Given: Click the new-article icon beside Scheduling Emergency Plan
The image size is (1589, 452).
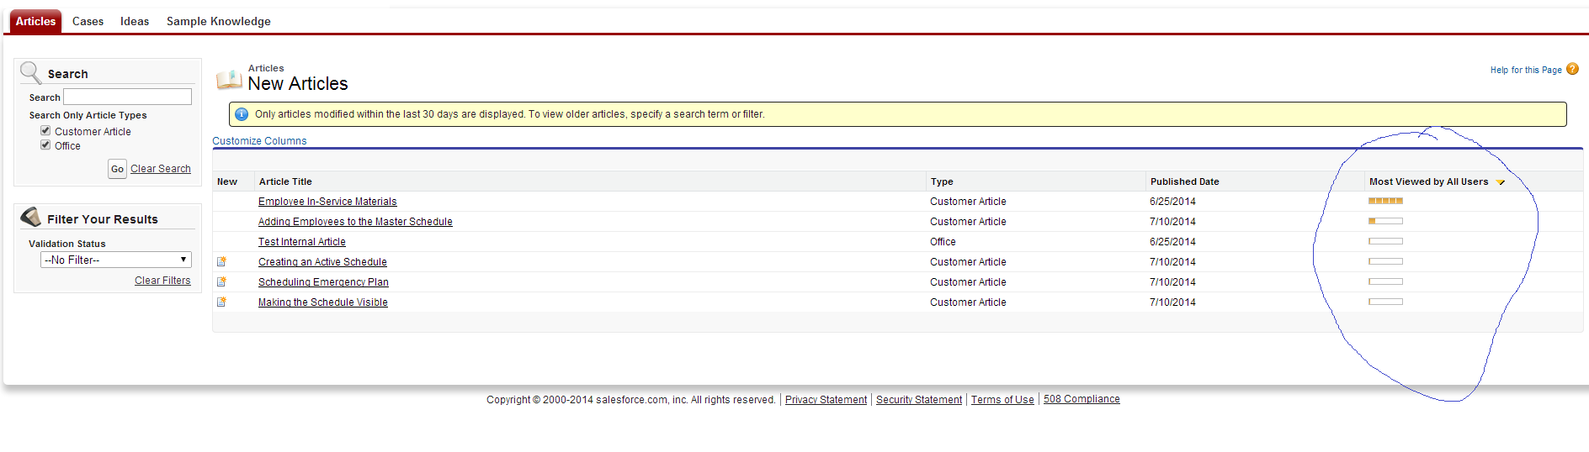Looking at the screenshot, I should click(221, 282).
